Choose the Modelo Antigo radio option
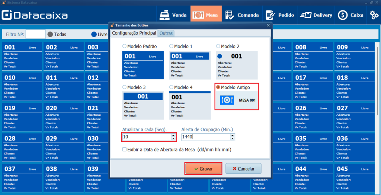381x195 pixels. click(218, 87)
